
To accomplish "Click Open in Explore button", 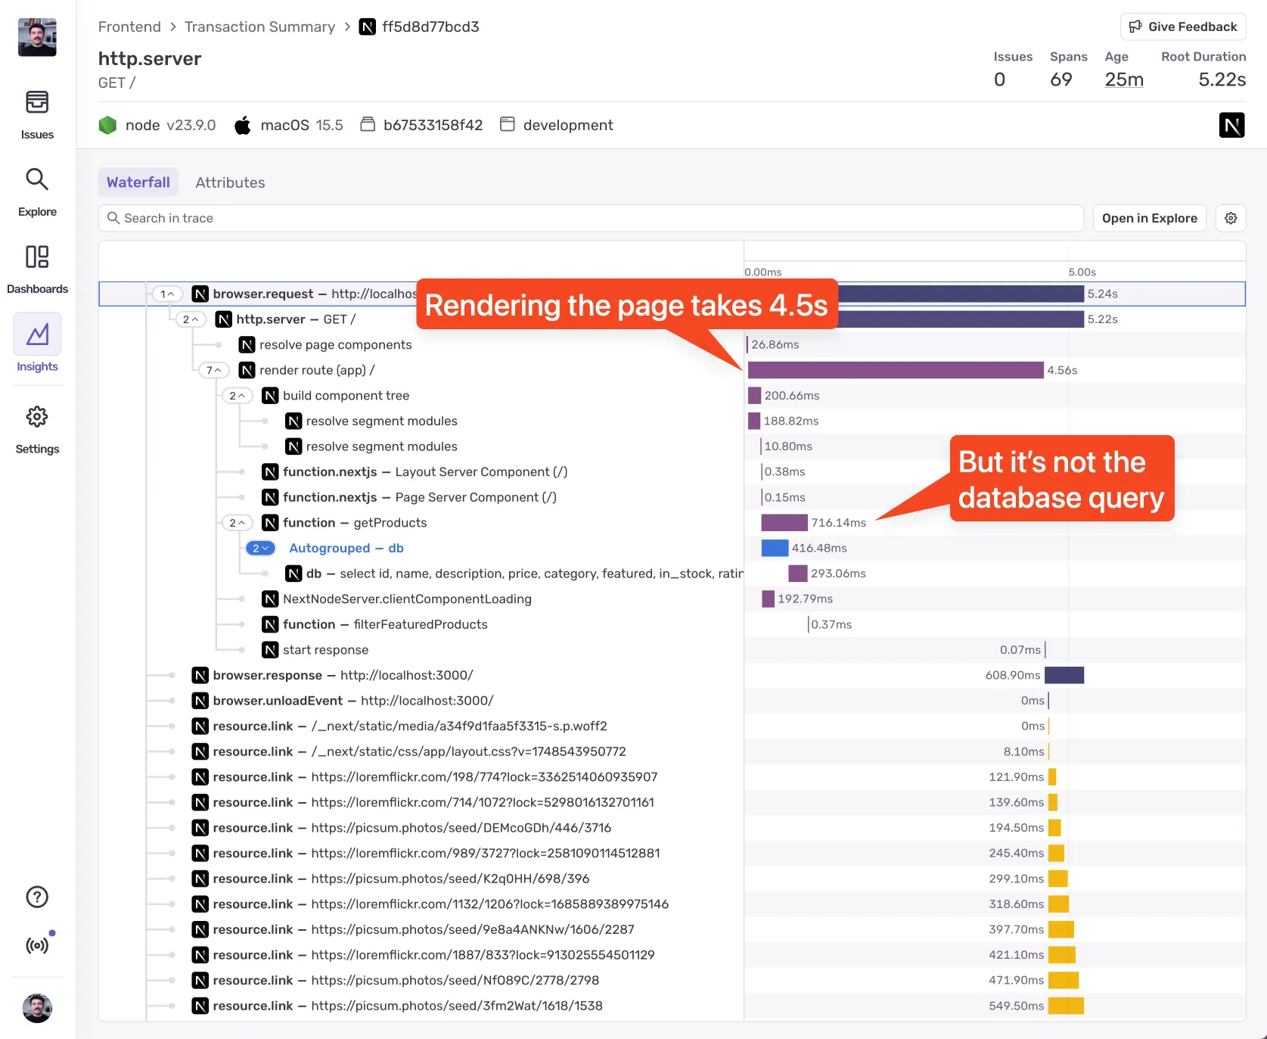I will 1149,218.
